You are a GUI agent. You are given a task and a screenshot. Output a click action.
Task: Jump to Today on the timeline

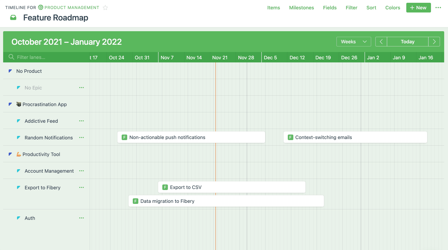(x=407, y=42)
